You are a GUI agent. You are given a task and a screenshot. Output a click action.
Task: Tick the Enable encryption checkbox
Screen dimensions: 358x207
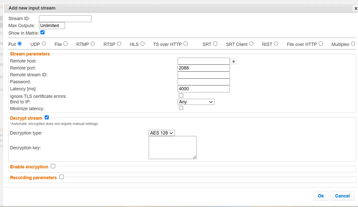53,166
